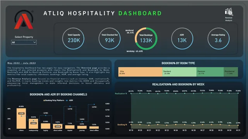Click the ADR marker above logtrip

click(x=46, y=115)
